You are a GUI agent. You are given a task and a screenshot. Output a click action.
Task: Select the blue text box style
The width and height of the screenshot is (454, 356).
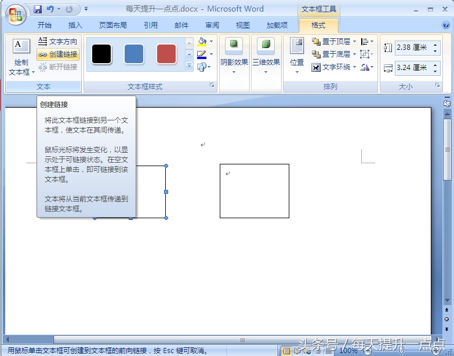[x=134, y=54]
